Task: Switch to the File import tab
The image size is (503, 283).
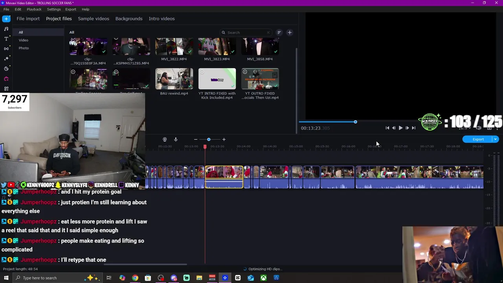Action: [28, 18]
